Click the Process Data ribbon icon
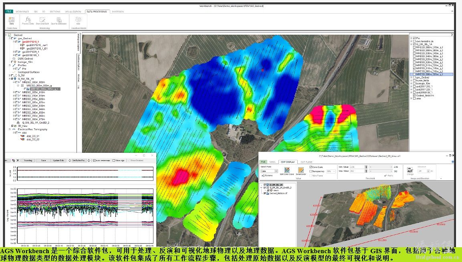Screen dimensions: 462x262 tap(28, 20)
